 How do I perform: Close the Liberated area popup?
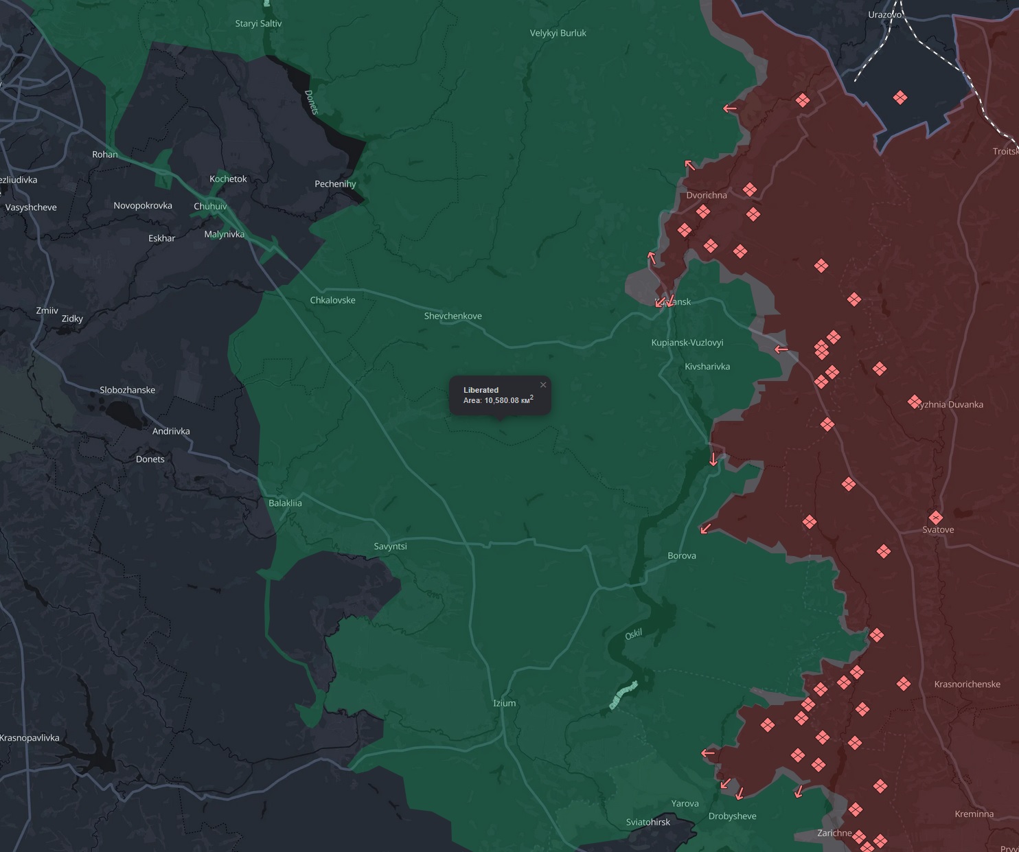(543, 384)
